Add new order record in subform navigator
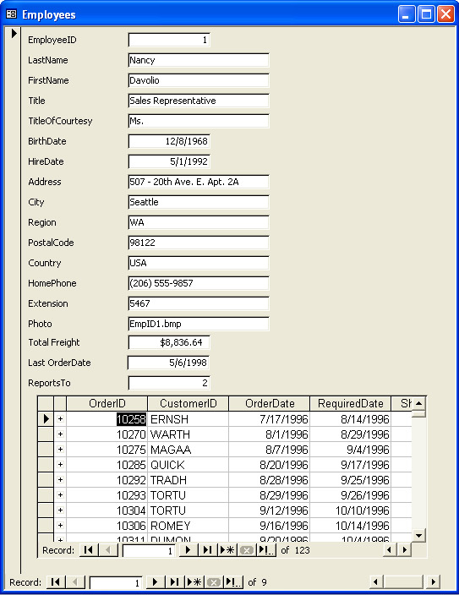 [227, 550]
